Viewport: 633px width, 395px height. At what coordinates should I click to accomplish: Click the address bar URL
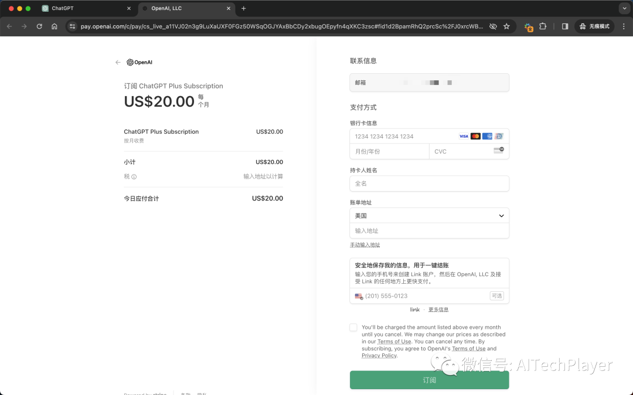(281, 26)
